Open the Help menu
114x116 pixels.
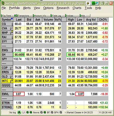coord(98,8)
